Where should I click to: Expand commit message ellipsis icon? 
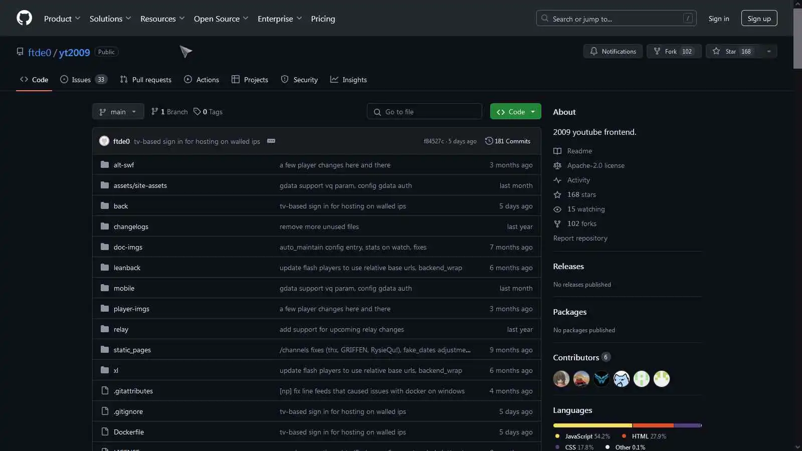tap(271, 141)
